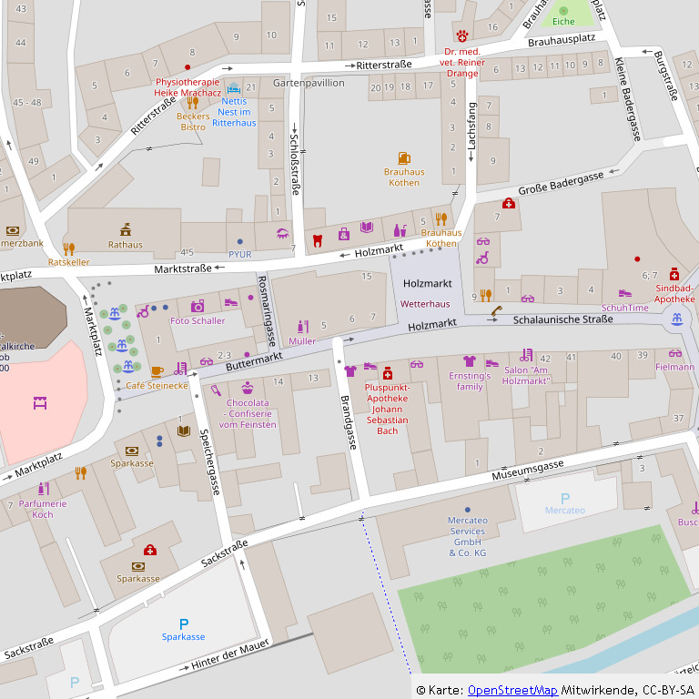
Task: Select the SchuhTime shoe icon
Action: 625,293
